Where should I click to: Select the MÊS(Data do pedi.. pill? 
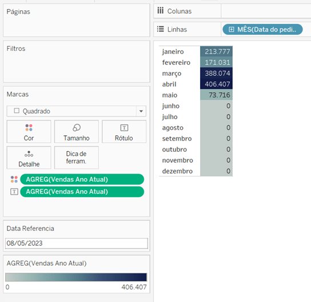click(x=262, y=29)
